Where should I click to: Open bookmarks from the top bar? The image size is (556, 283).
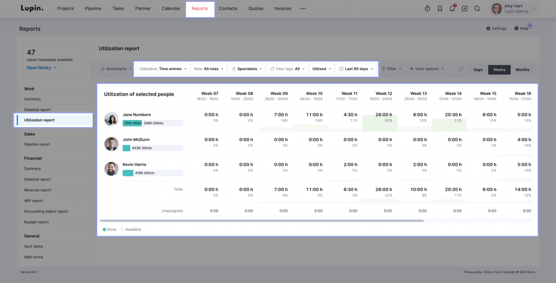tap(439, 8)
